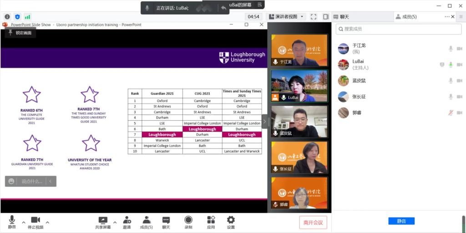466x233 pixels.
Task: Click the "Guardian 2021" table header
Action: [x=162, y=93]
